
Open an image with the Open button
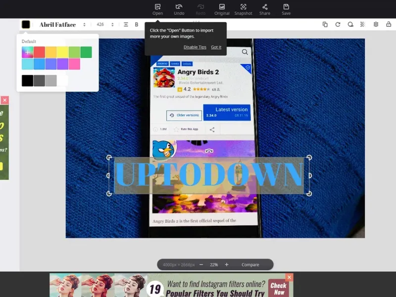tap(157, 9)
